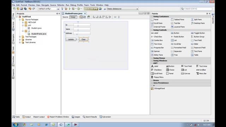226x127 pixels.
Task: Click the Redo toolbar icon
Action: (34, 9)
